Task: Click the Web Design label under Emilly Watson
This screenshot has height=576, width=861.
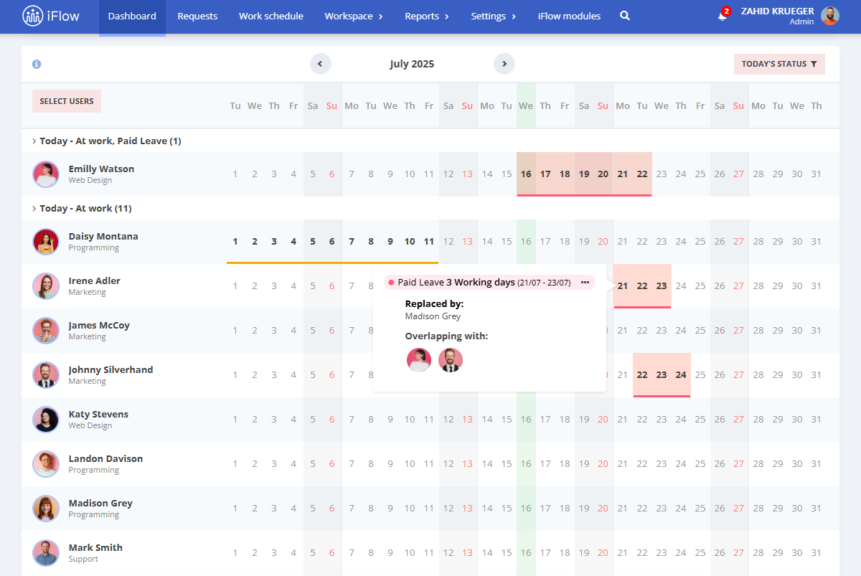Action: [x=90, y=181]
